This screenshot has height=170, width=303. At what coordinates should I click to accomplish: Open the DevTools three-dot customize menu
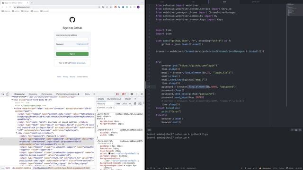(137, 94)
